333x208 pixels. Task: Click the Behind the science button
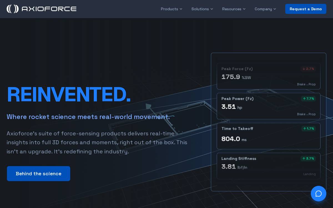click(39, 174)
